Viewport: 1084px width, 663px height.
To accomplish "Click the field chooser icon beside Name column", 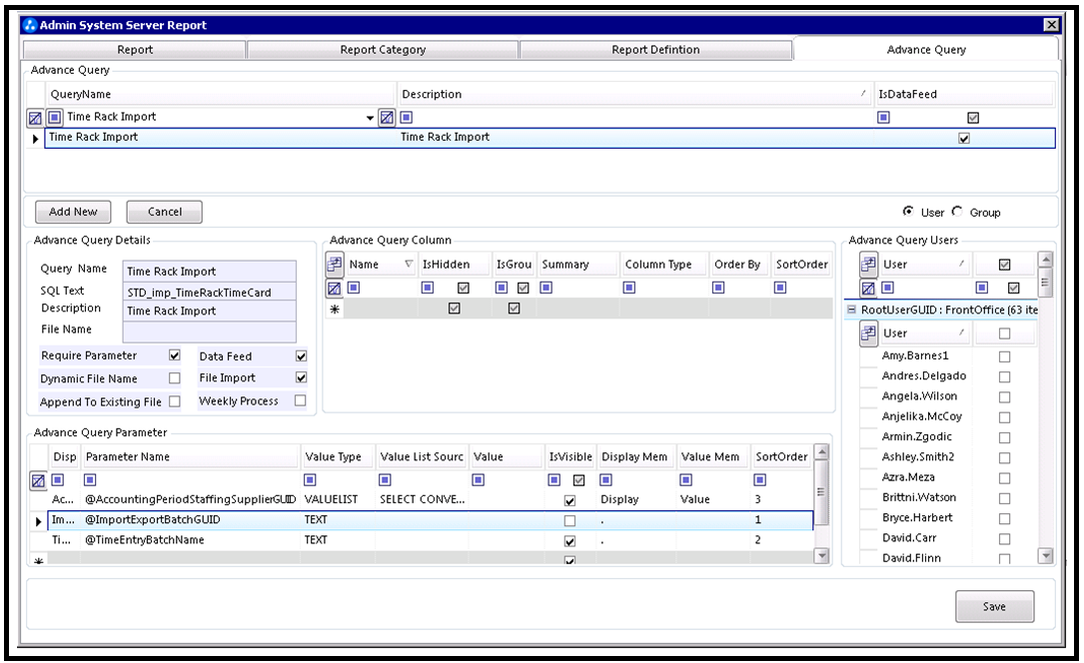I will [x=335, y=264].
